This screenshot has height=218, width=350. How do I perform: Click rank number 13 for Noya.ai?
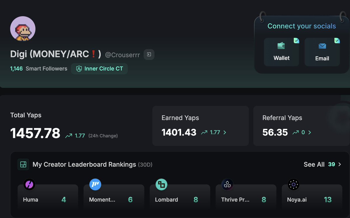(x=328, y=200)
